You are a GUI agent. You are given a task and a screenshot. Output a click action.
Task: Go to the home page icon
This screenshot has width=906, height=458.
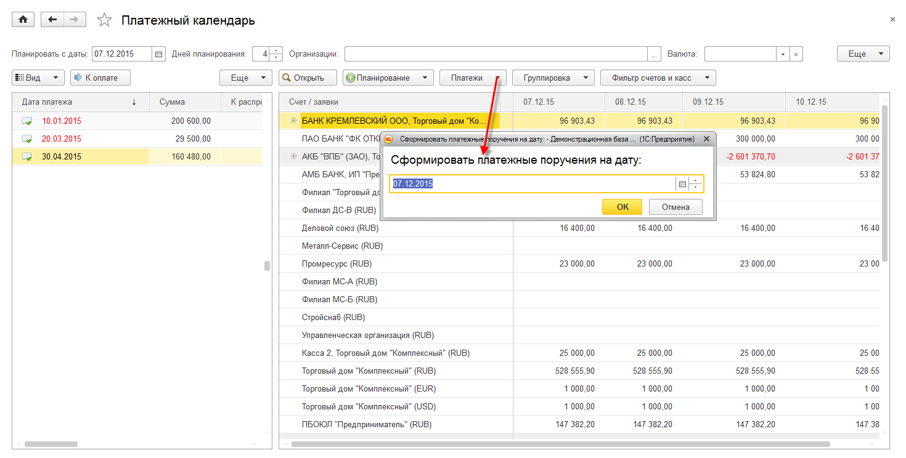pos(23,20)
